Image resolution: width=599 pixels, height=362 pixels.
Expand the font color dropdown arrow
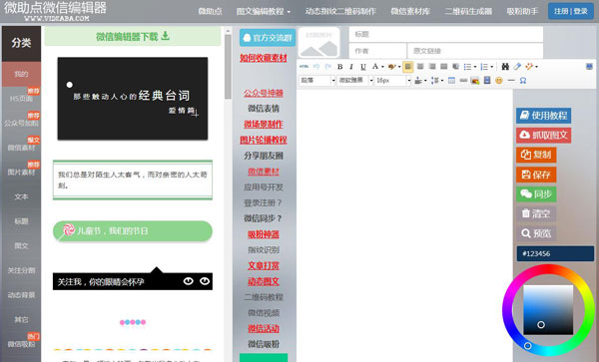382,67
